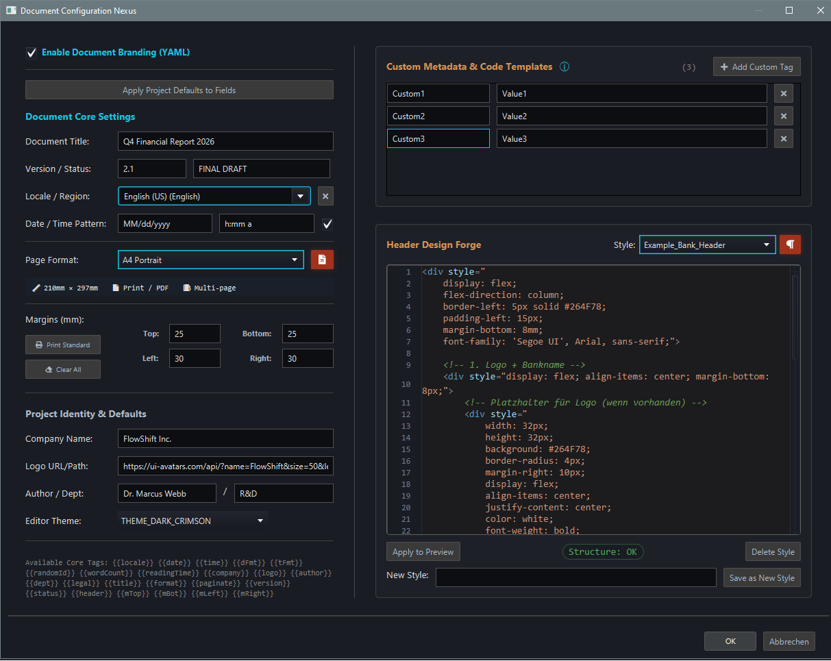Click the tag count (3) label
Viewport: 831px width, 661px height.
click(689, 67)
